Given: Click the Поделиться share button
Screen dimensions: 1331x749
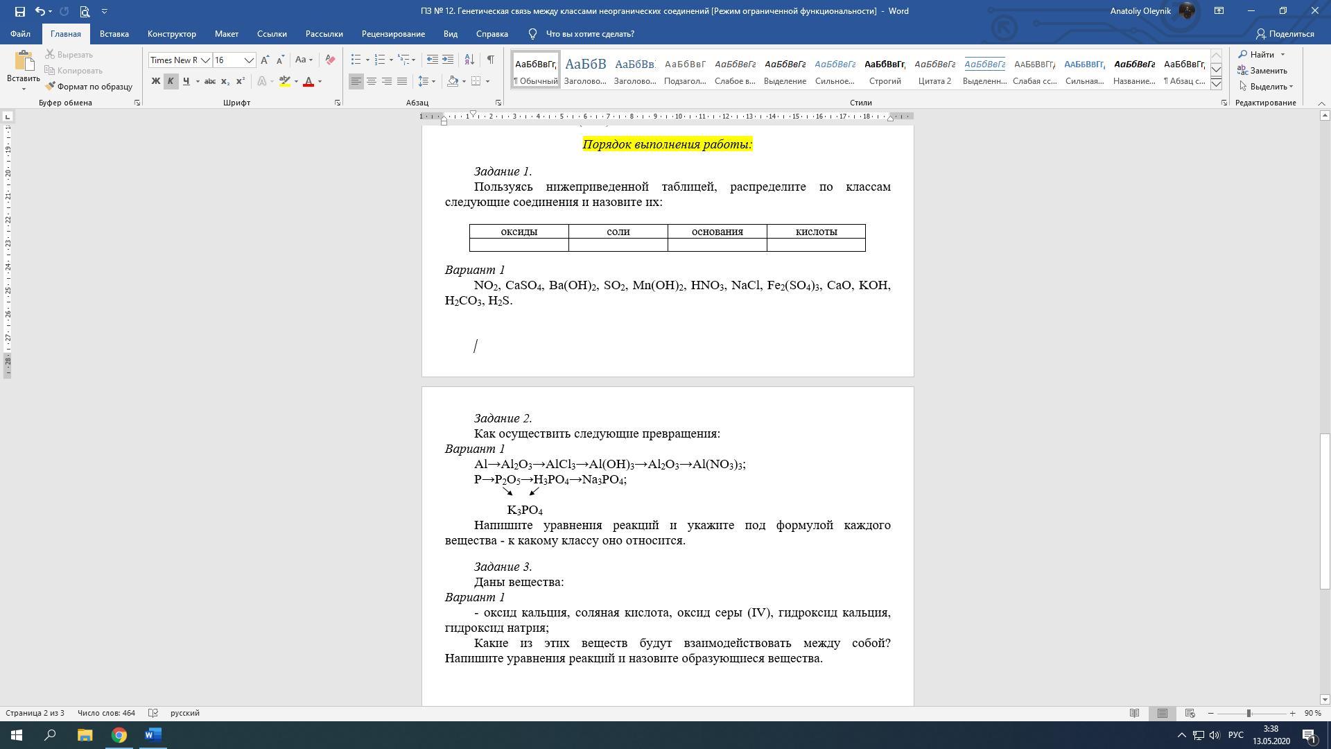Looking at the screenshot, I should [x=1285, y=34].
